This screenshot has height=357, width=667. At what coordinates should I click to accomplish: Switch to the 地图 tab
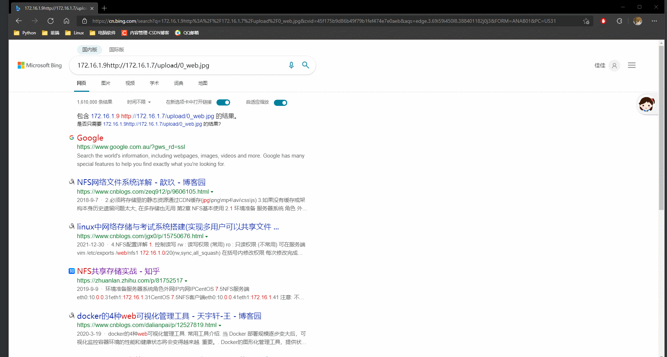(x=203, y=83)
